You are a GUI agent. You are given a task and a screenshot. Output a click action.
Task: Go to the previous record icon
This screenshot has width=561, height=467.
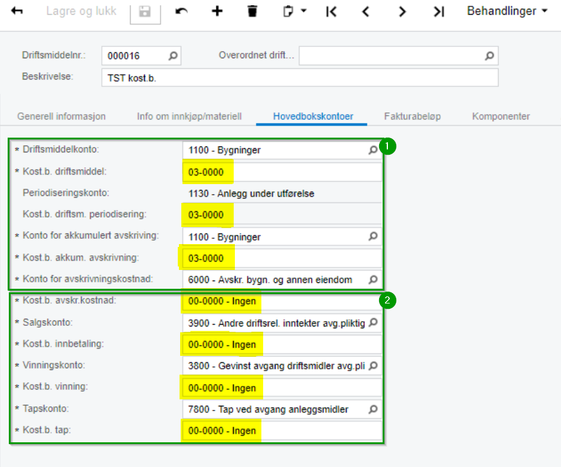coord(366,12)
